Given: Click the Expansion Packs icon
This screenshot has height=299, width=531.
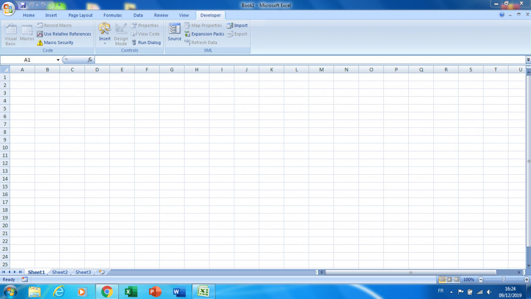Looking at the screenshot, I should click(187, 34).
